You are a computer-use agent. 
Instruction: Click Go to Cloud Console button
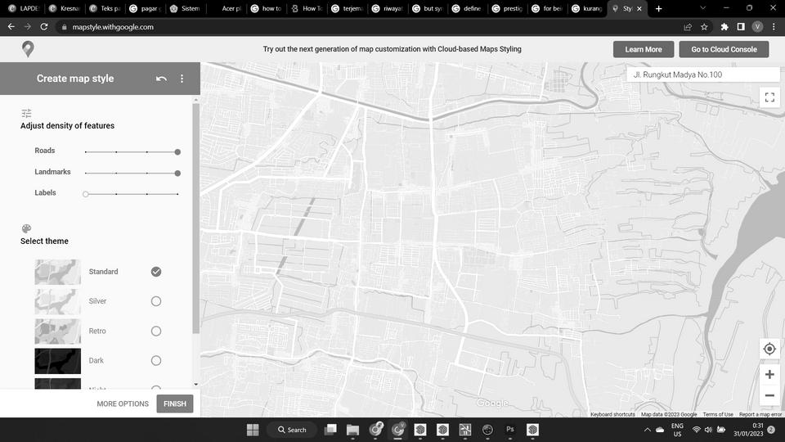[x=724, y=49]
